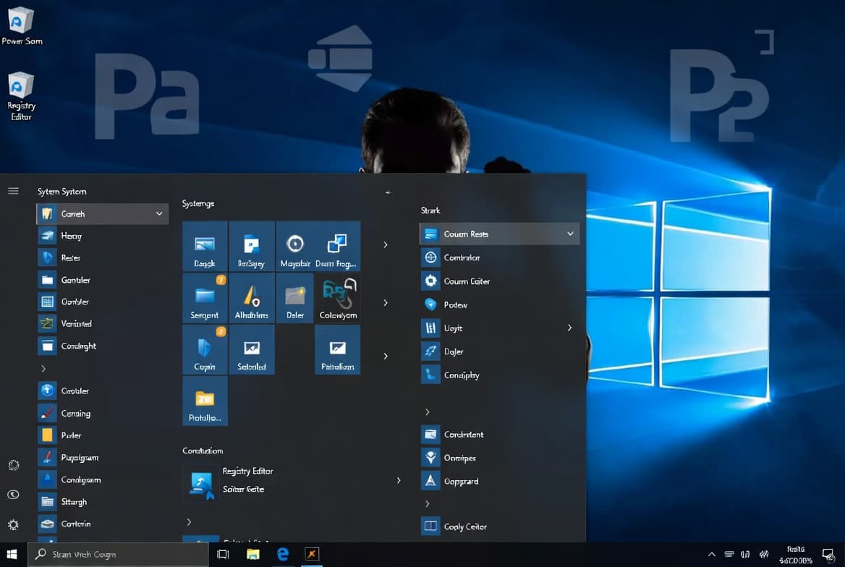Click the Censing app icon
The image size is (845, 567).
point(48,414)
